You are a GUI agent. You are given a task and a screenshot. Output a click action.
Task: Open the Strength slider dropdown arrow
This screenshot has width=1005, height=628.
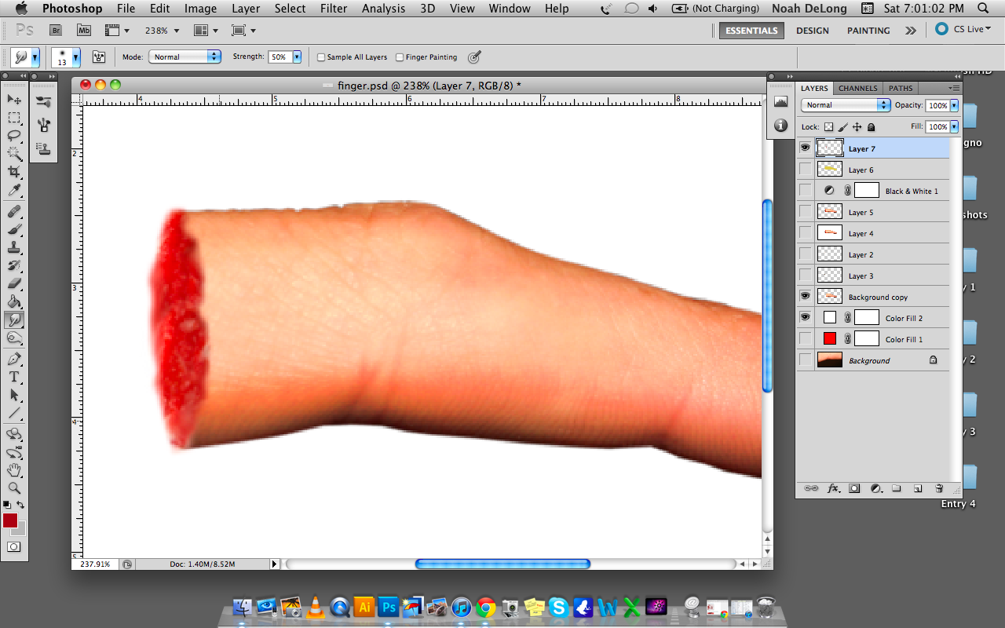tap(297, 57)
